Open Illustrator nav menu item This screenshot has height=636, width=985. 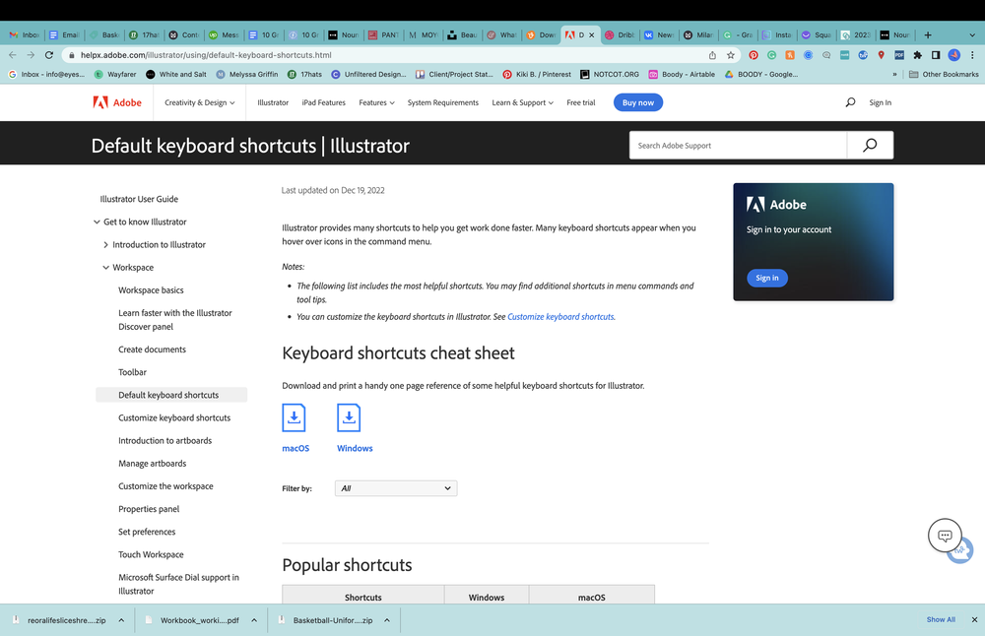(273, 102)
